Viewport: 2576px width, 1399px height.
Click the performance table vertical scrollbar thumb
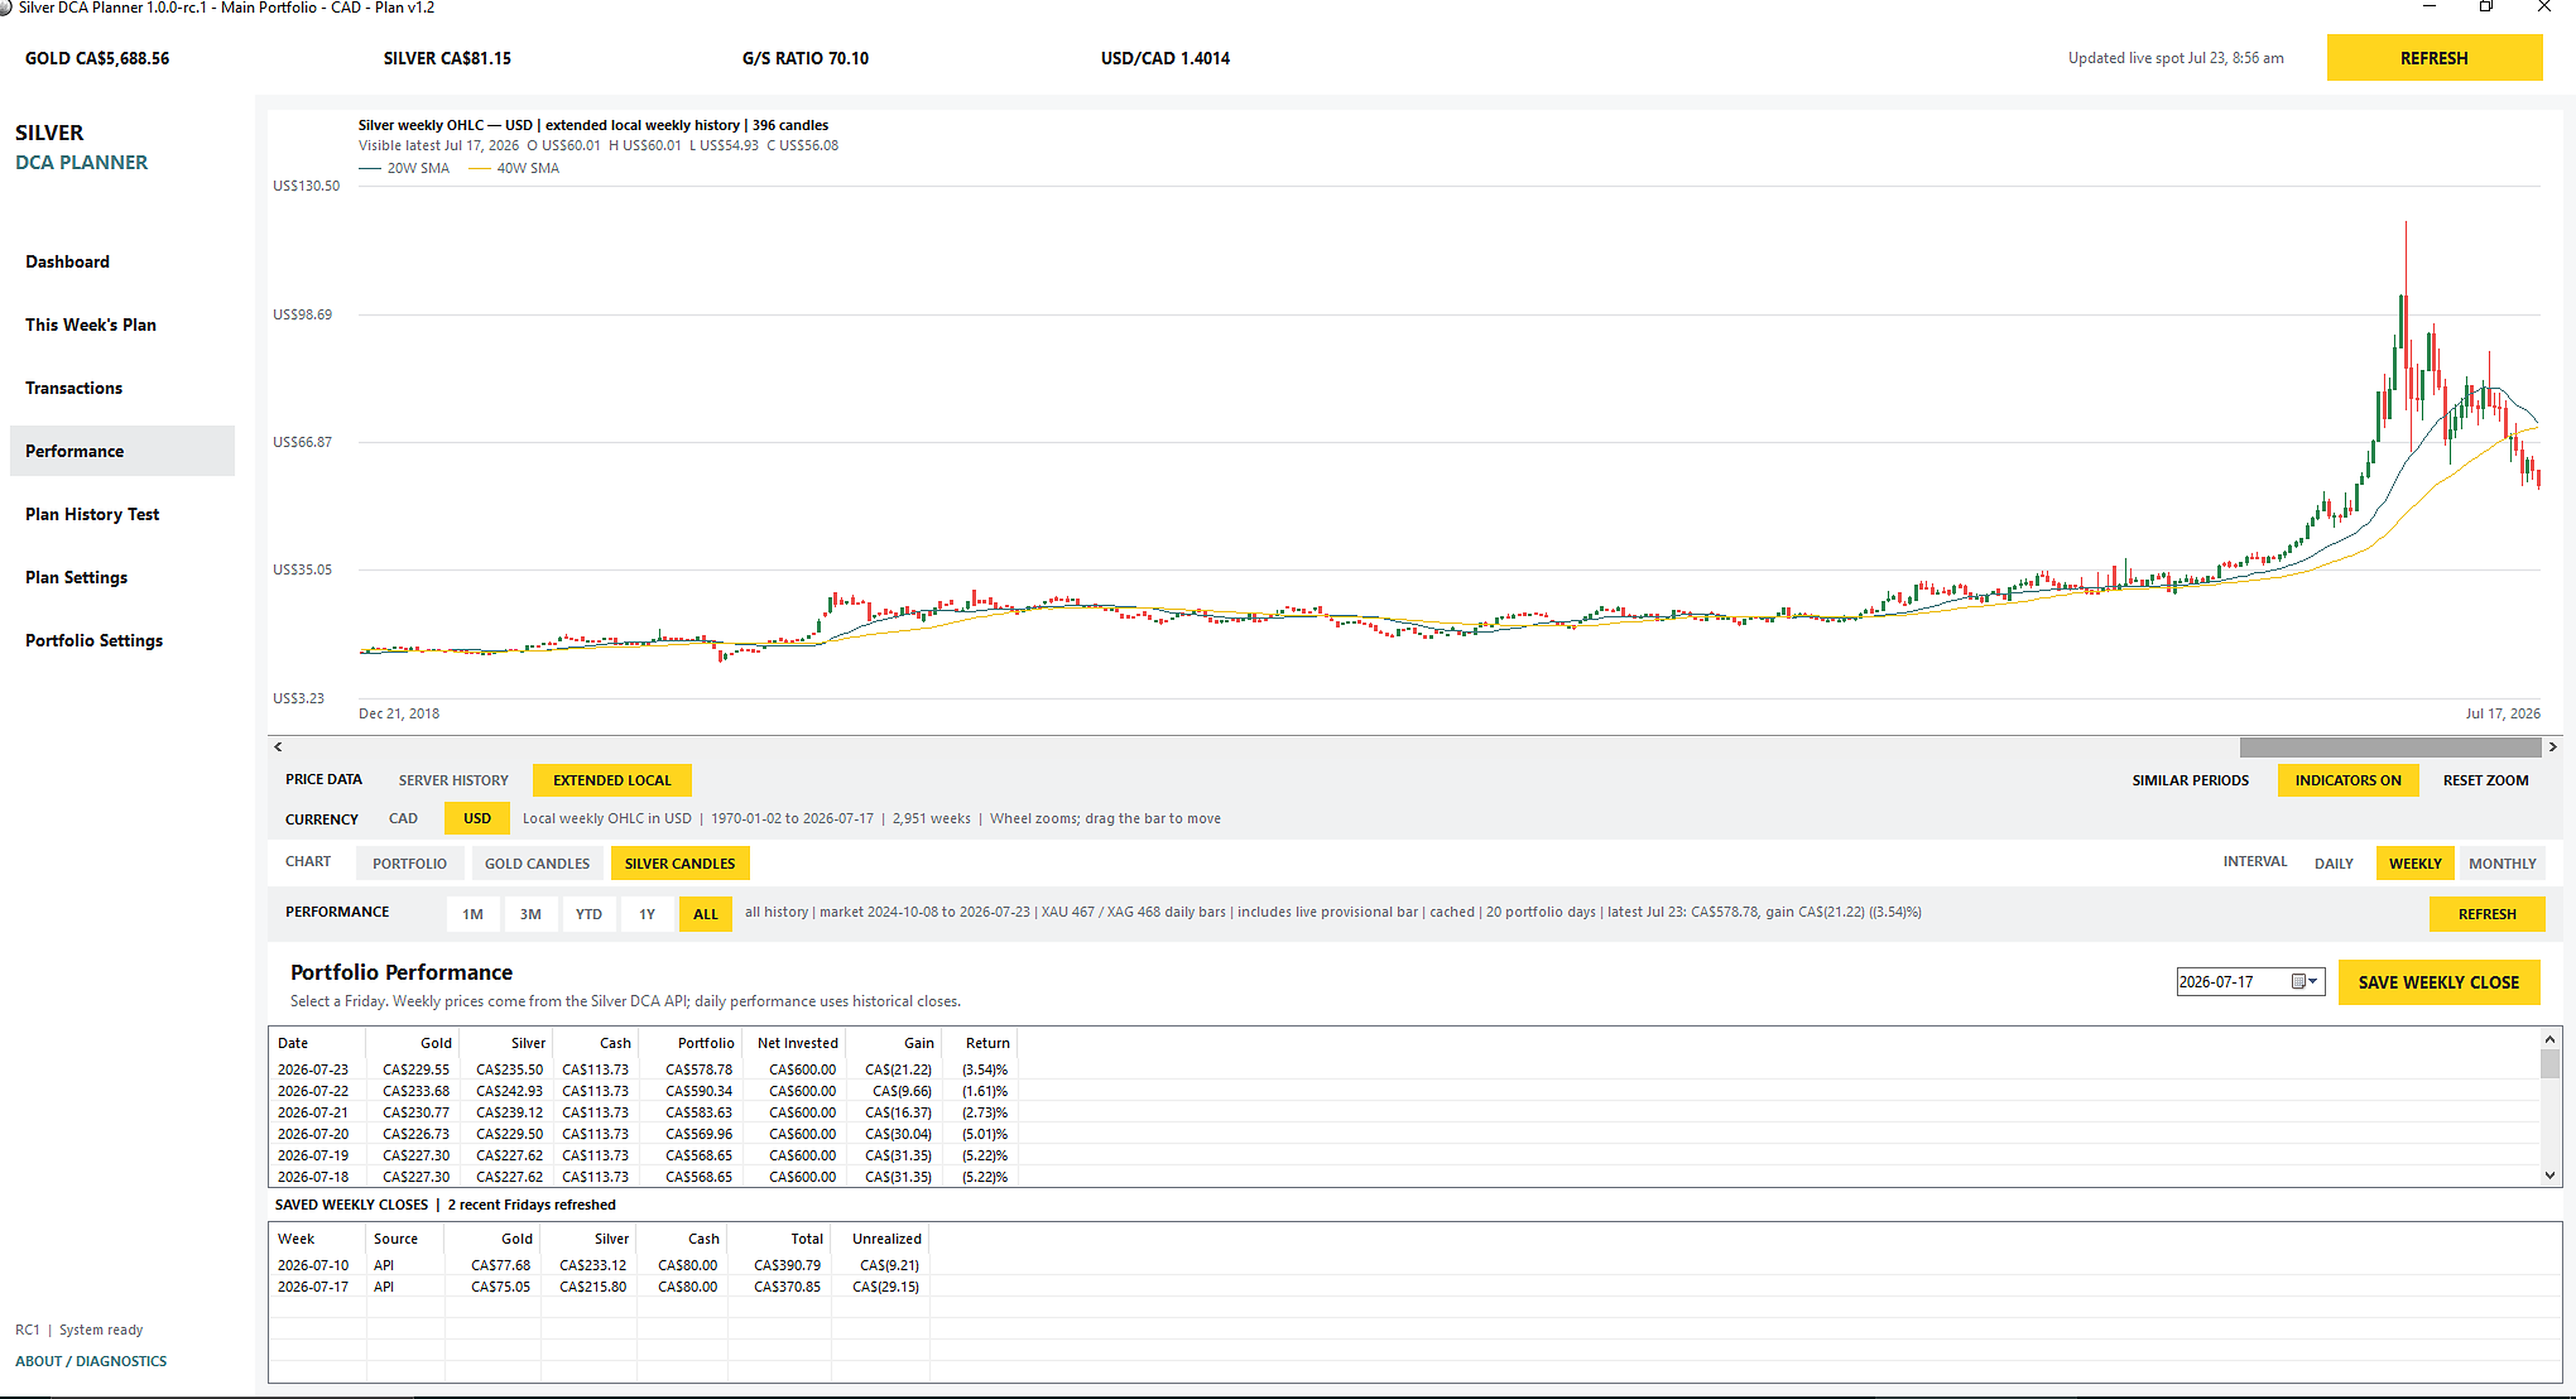2550,1063
